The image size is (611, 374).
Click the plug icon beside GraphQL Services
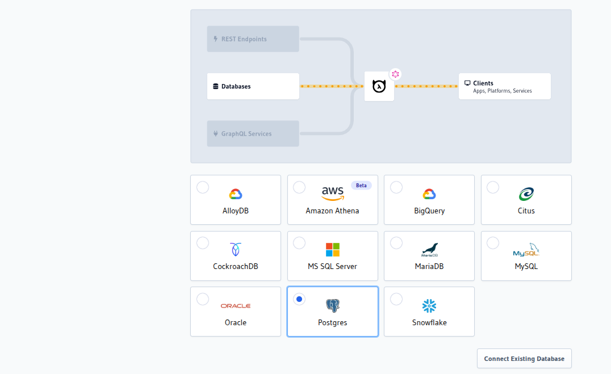[215, 133]
